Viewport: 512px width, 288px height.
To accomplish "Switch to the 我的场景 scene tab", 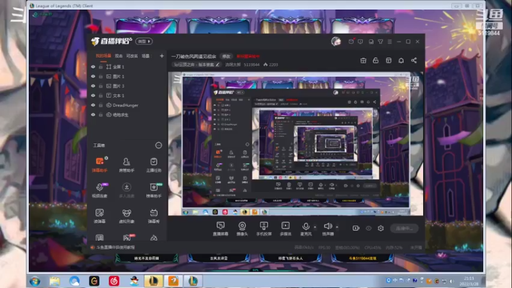I will click(x=103, y=56).
